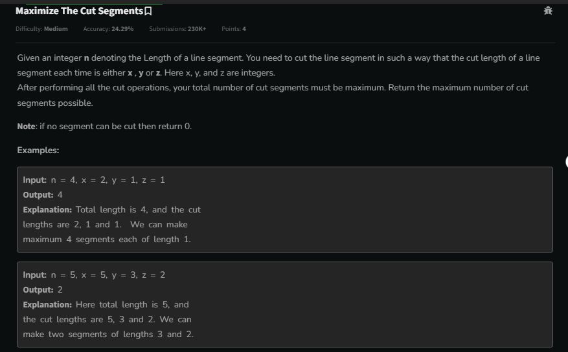Click Output: 2 in second example
The image size is (568, 352).
pos(43,290)
